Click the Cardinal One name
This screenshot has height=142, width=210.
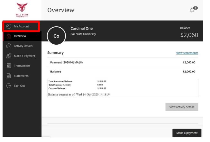tap(82, 29)
